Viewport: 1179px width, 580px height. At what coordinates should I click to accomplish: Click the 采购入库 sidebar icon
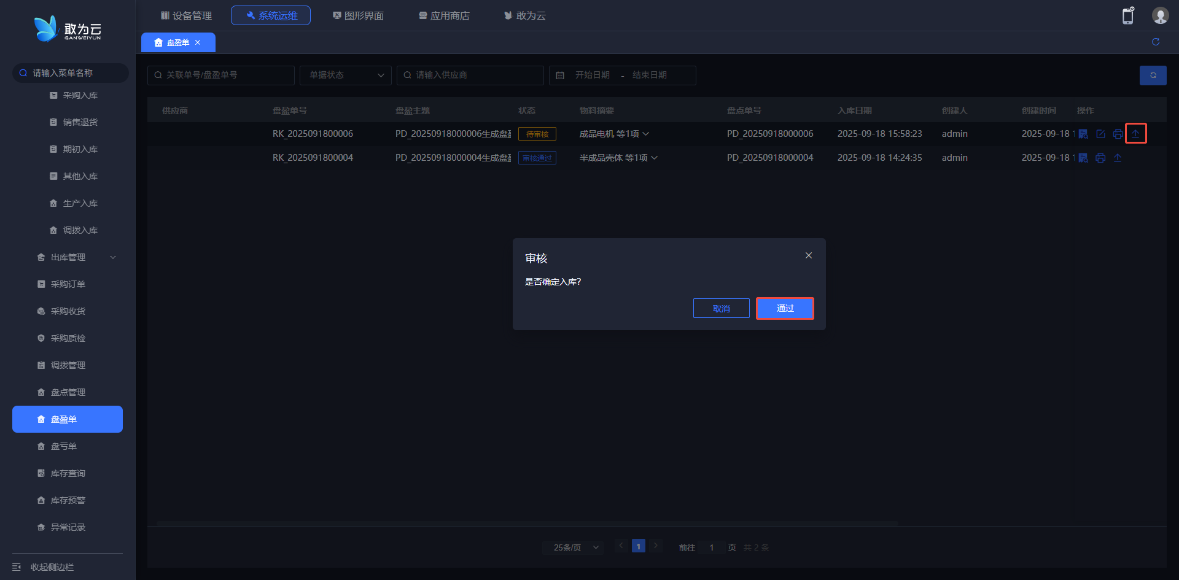point(53,95)
